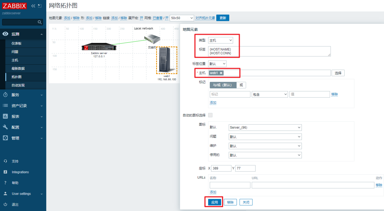Remove web1 host tag with x

point(221,73)
